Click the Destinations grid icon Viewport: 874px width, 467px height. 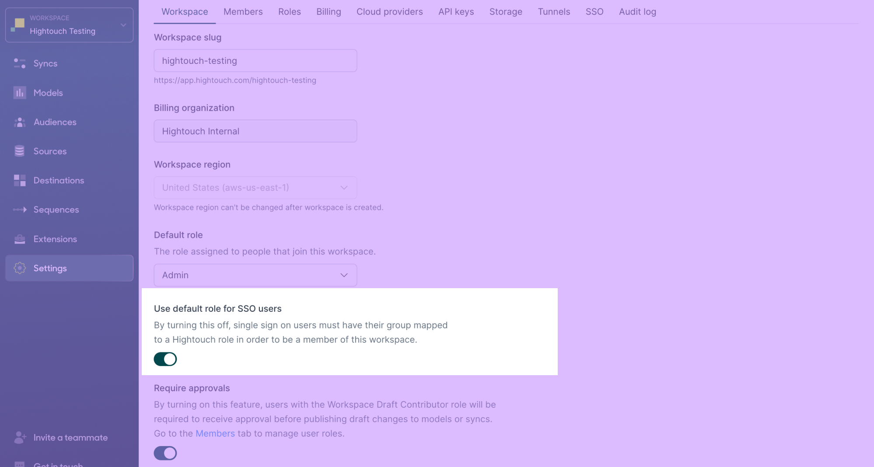[20, 180]
